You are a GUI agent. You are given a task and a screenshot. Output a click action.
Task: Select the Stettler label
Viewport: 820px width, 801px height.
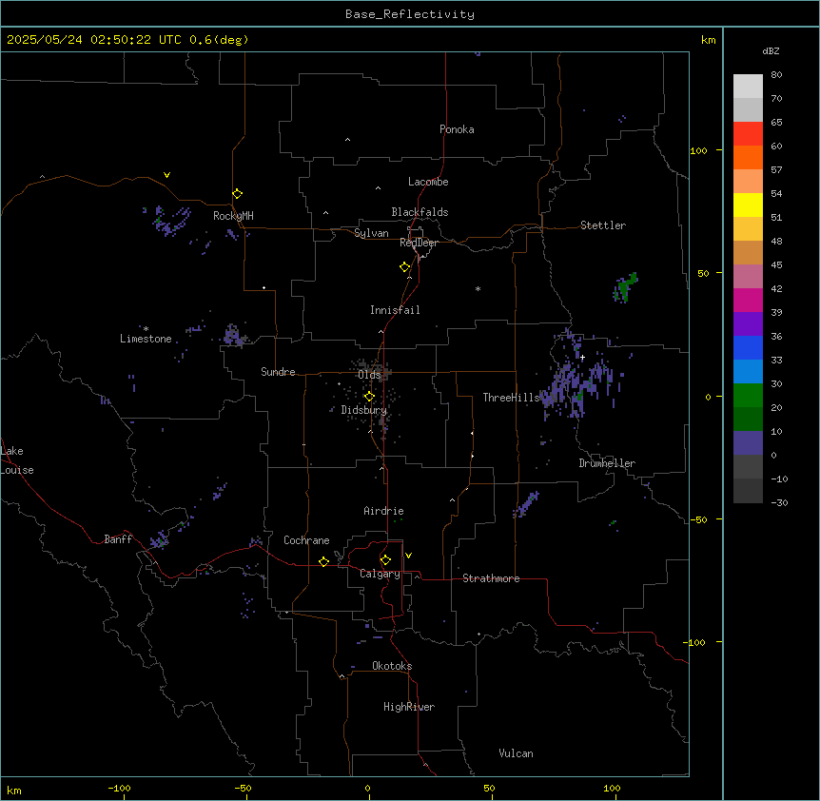602,225
